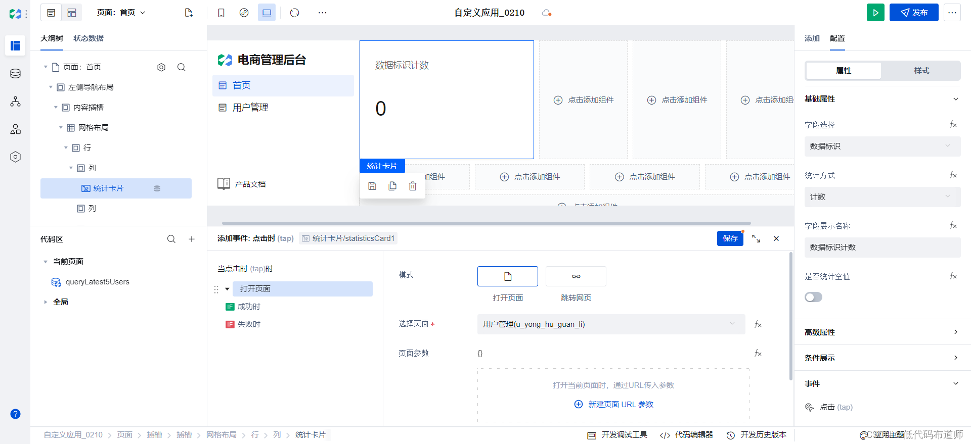Bind expression for 页面参数 via fx icon
This screenshot has height=444, width=971.
[x=758, y=353]
